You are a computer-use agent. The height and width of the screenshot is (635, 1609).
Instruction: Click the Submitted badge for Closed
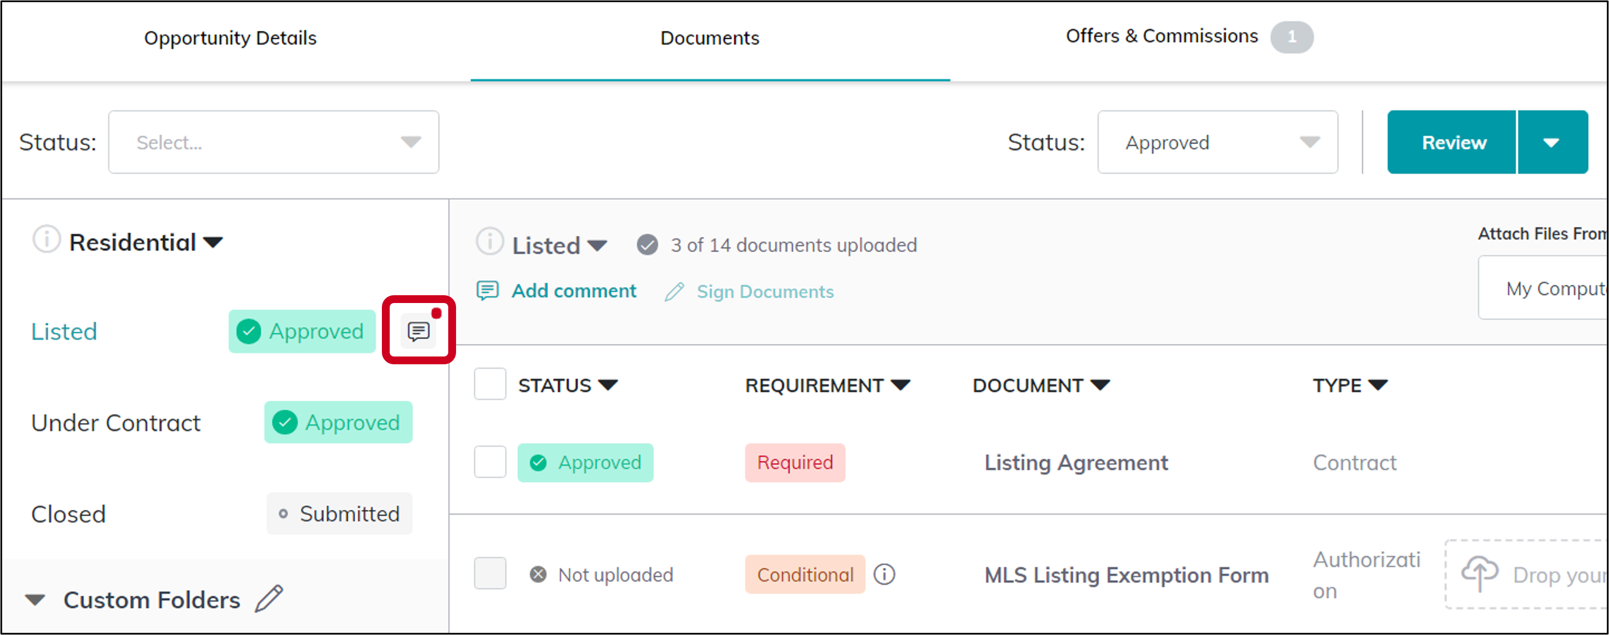coord(339,514)
